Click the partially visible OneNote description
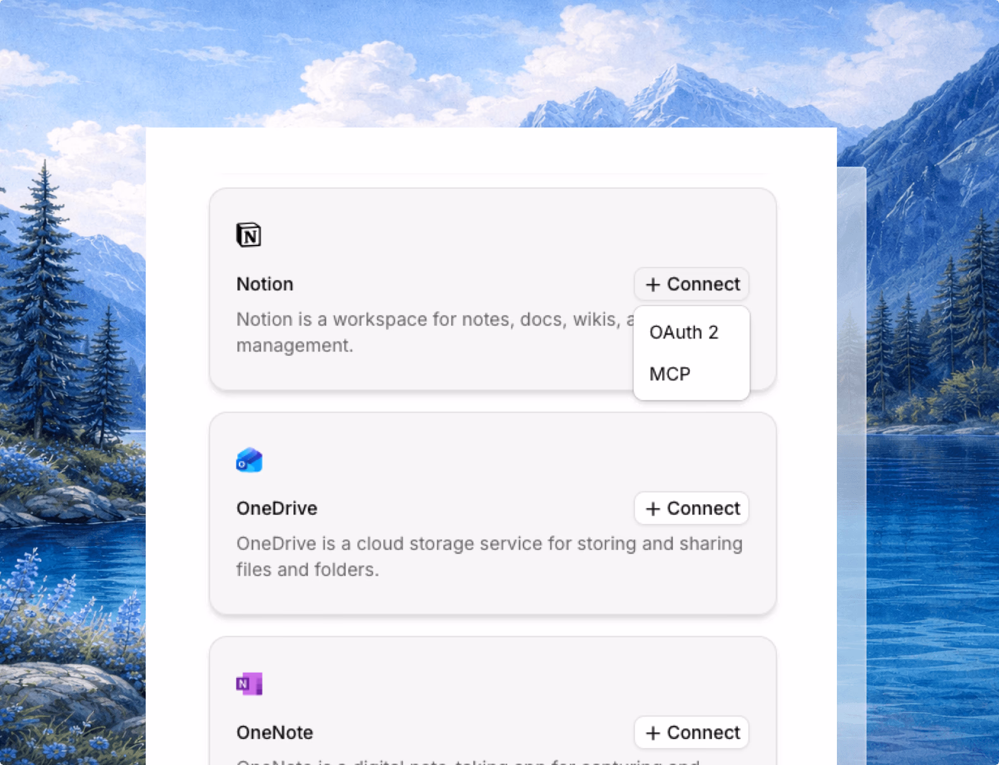The image size is (999, 765). pyautogui.click(x=468, y=761)
